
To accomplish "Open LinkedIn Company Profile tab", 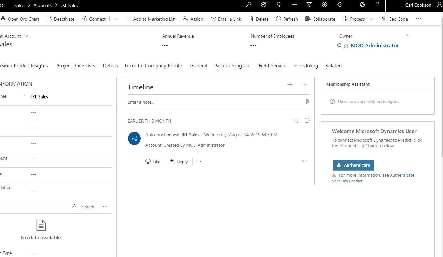I will tap(153, 66).
